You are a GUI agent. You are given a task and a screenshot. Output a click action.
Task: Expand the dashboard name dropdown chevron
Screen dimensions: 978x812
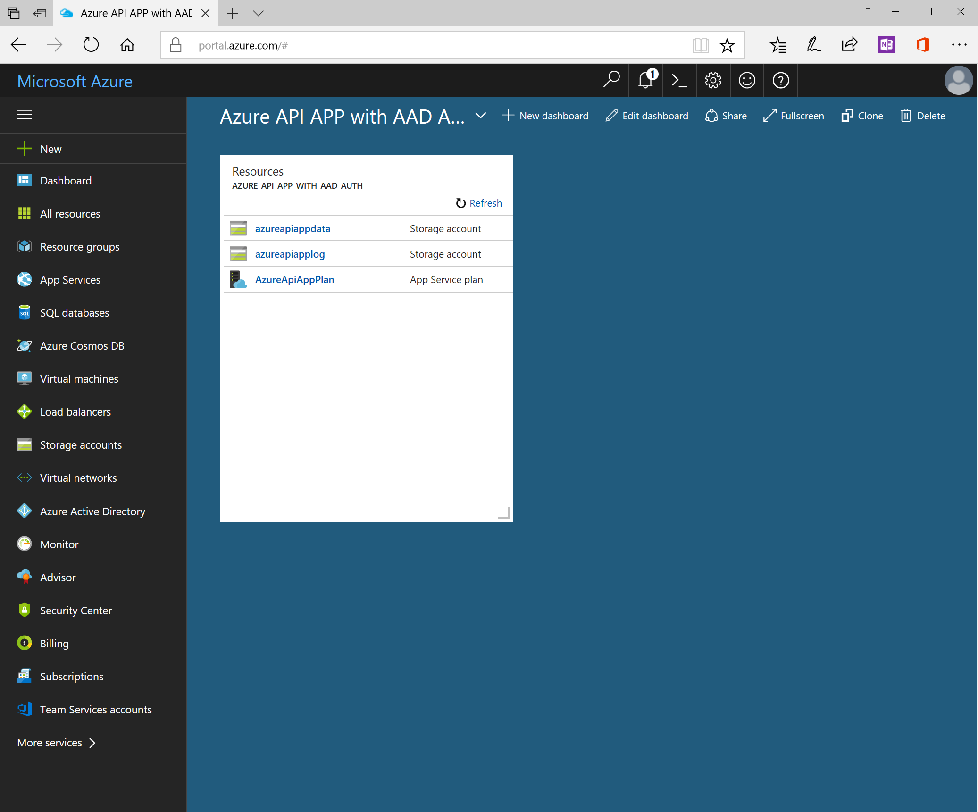pyautogui.click(x=480, y=116)
